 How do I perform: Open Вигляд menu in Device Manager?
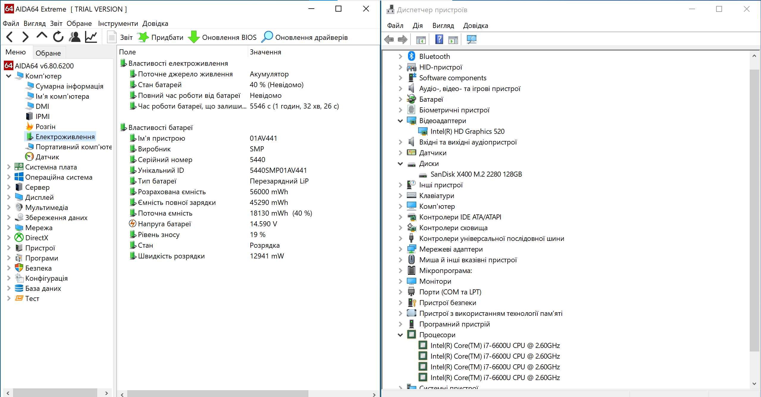pyautogui.click(x=443, y=26)
